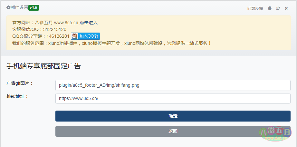Select the 312215120 customer service number text

[x=54, y=29]
